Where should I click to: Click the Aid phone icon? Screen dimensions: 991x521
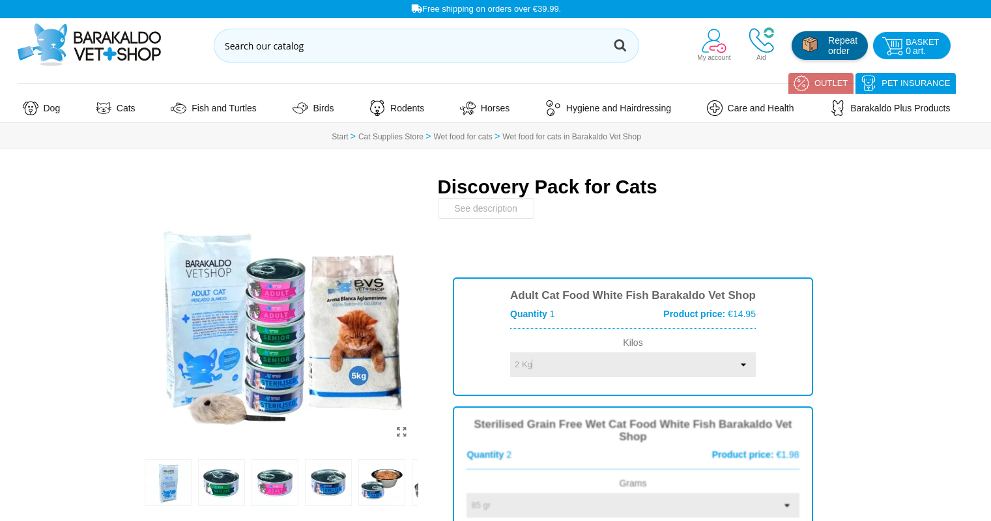[761, 40]
